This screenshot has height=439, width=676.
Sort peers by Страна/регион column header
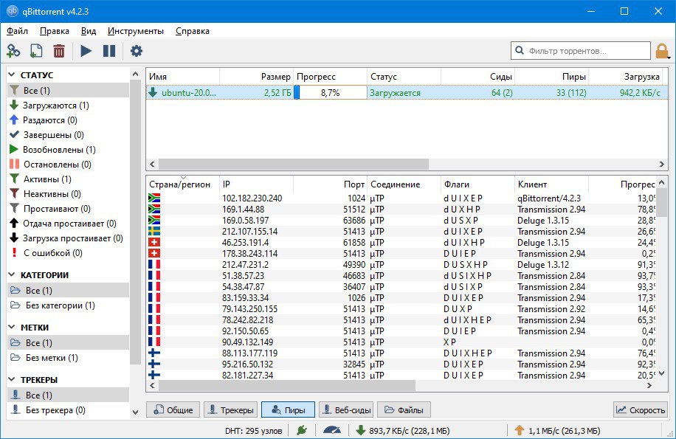pos(183,184)
